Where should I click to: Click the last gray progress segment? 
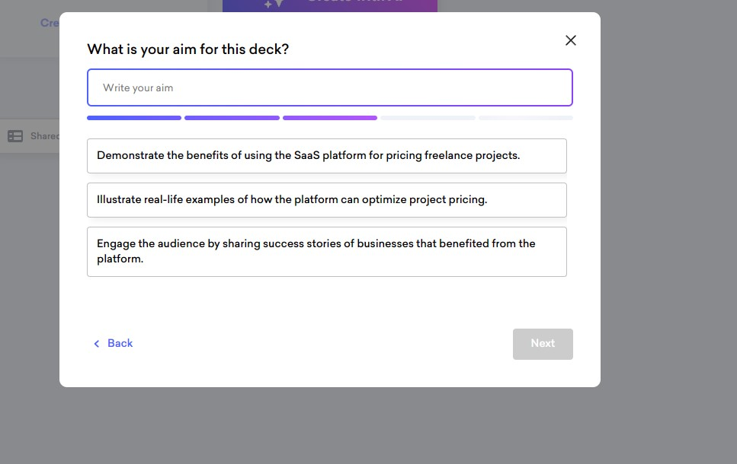coord(525,118)
